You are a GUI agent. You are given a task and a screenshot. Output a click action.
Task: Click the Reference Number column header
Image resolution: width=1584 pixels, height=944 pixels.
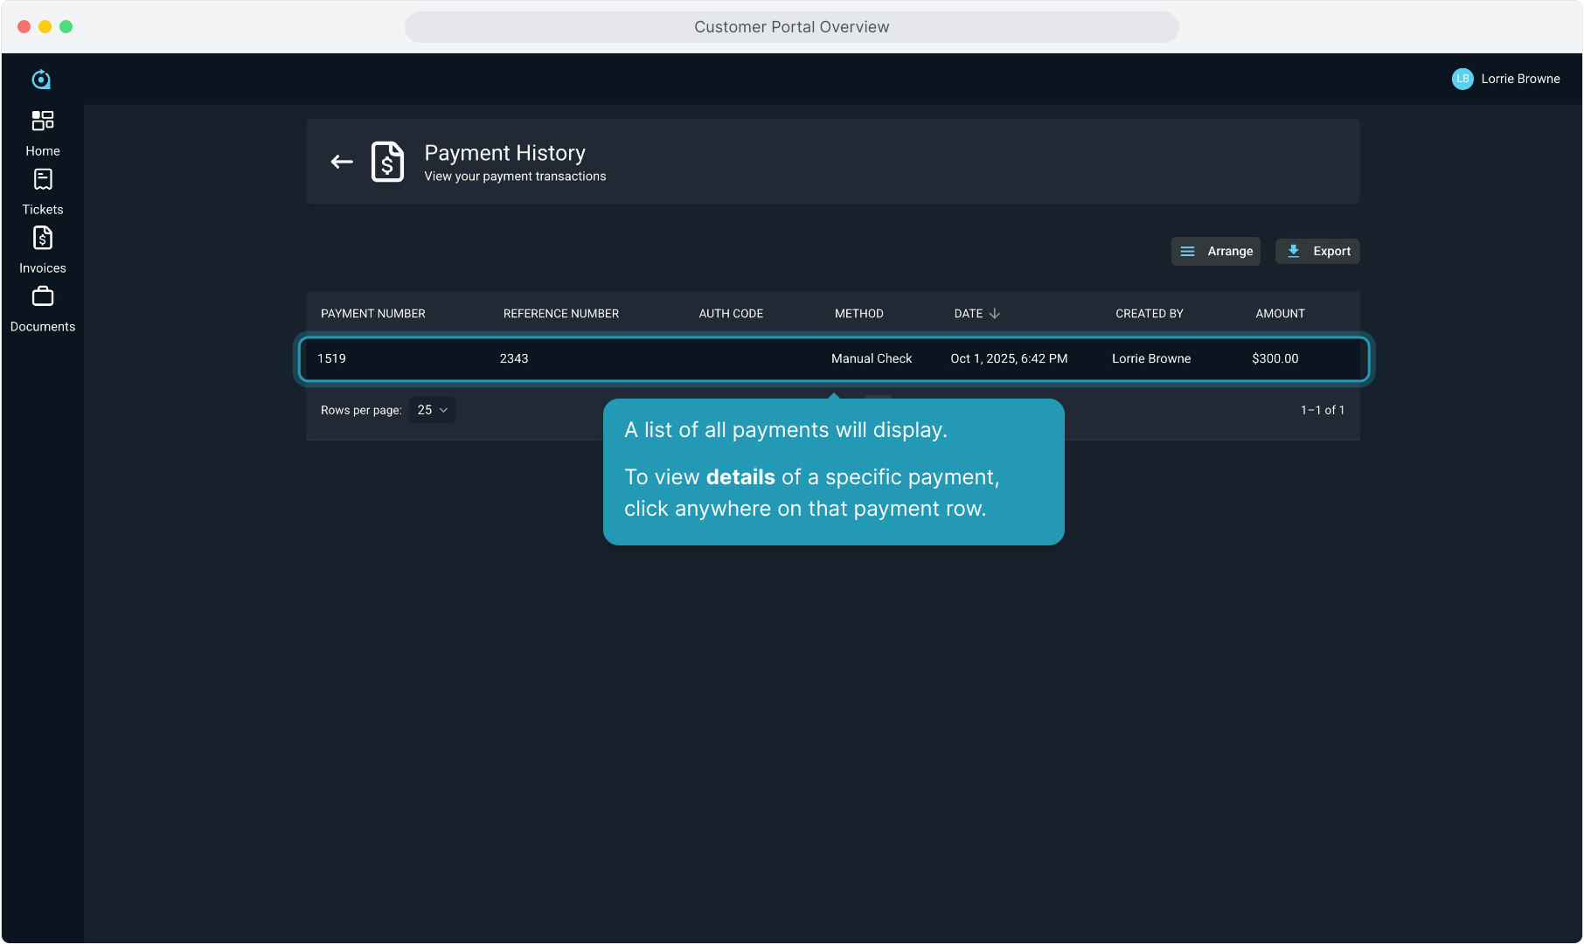coord(560,314)
